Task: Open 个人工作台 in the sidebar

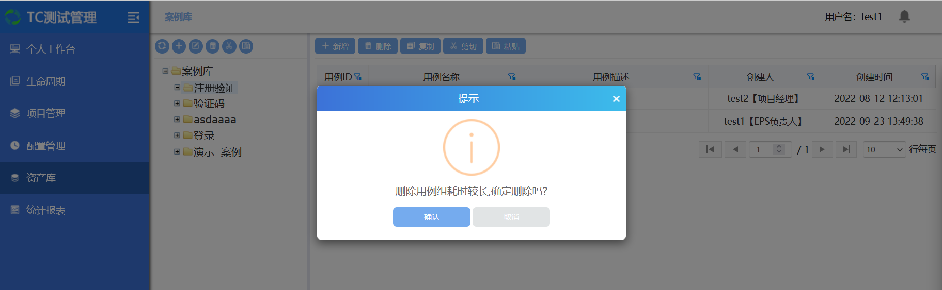Action: coord(51,49)
